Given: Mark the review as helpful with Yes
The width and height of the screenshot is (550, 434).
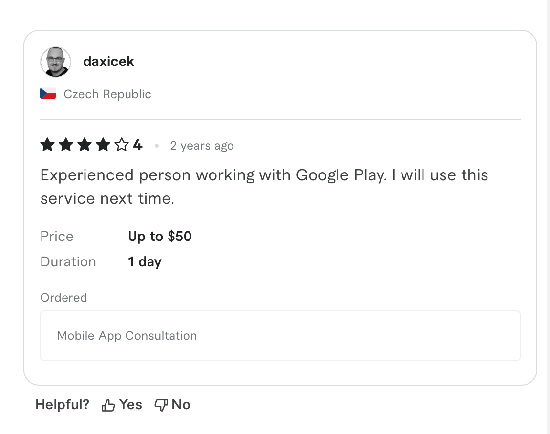Looking at the screenshot, I should pos(130,404).
